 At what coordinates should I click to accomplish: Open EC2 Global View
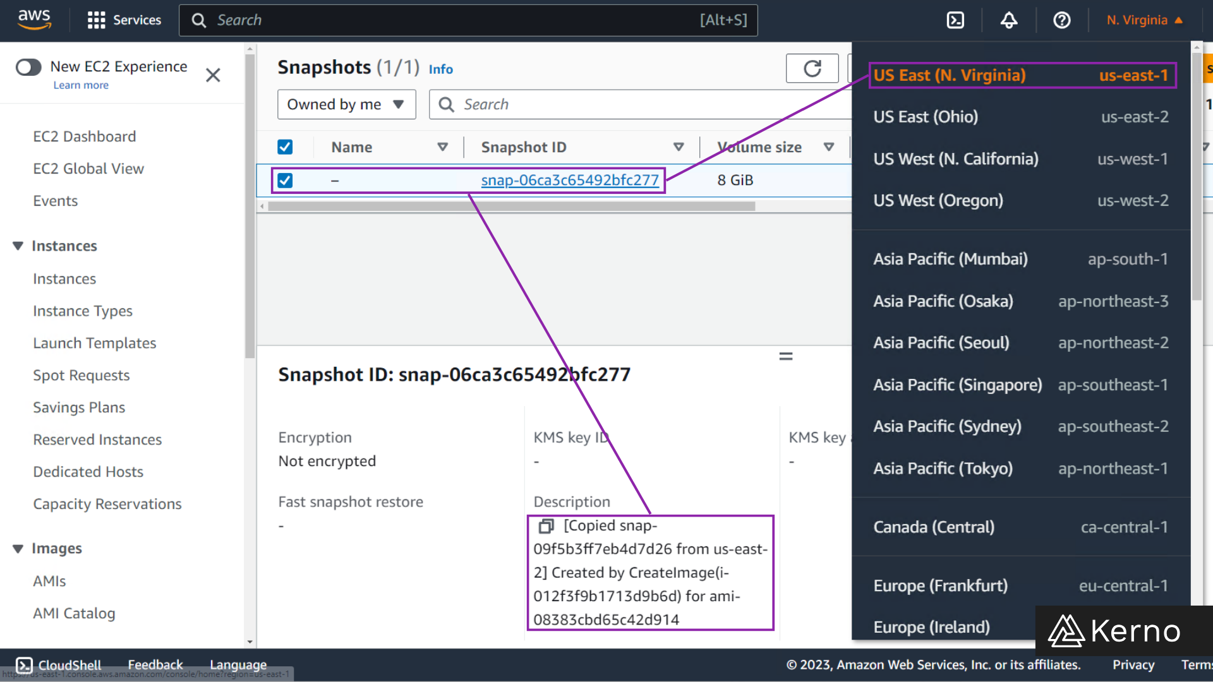pos(88,169)
